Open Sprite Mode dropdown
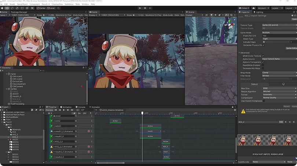Screen dimensions: 297x166 tap(279, 32)
